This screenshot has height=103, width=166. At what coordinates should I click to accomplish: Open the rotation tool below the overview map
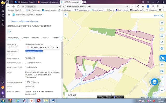[x=162, y=78]
